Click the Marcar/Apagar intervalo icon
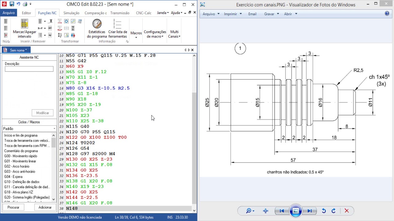 (x=24, y=24)
